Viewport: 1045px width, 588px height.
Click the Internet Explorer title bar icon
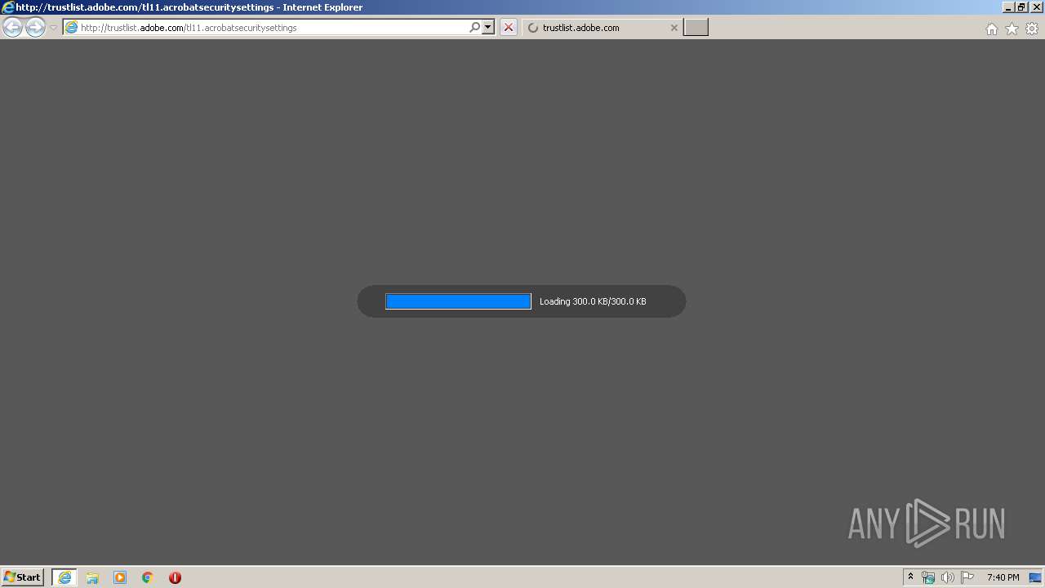pyautogui.click(x=8, y=7)
